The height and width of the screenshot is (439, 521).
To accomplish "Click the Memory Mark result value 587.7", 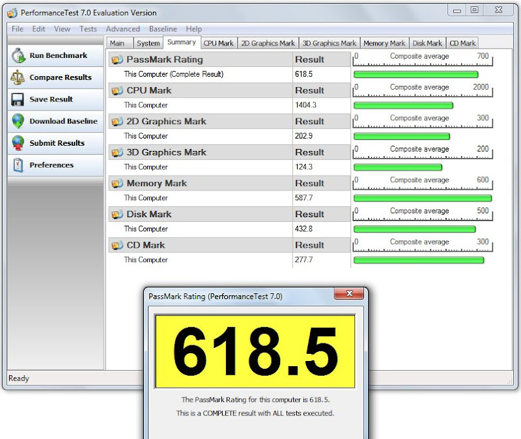I will pos(303,198).
